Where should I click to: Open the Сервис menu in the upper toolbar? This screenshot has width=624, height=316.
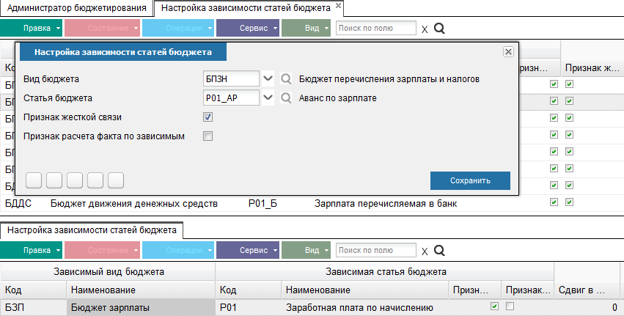pyautogui.click(x=248, y=29)
